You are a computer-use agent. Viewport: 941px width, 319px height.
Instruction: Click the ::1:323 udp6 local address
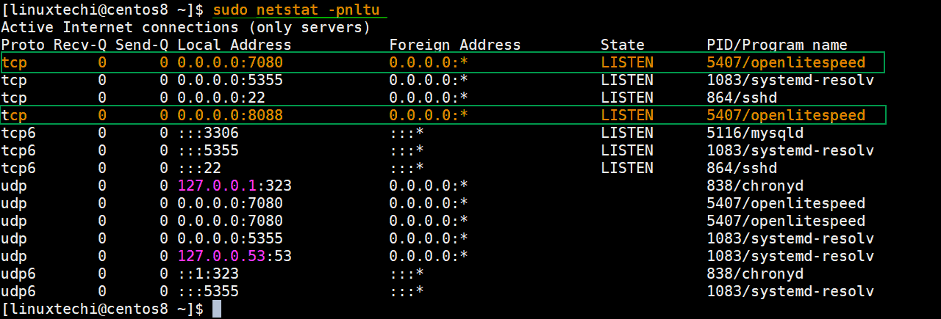(208, 274)
